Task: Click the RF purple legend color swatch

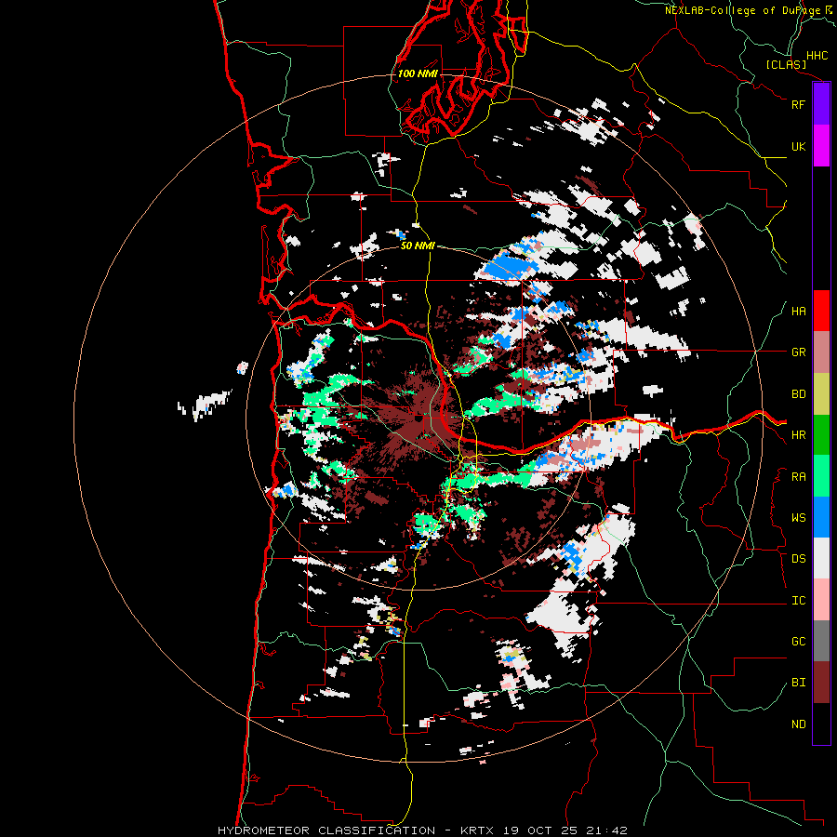Action: (x=821, y=104)
